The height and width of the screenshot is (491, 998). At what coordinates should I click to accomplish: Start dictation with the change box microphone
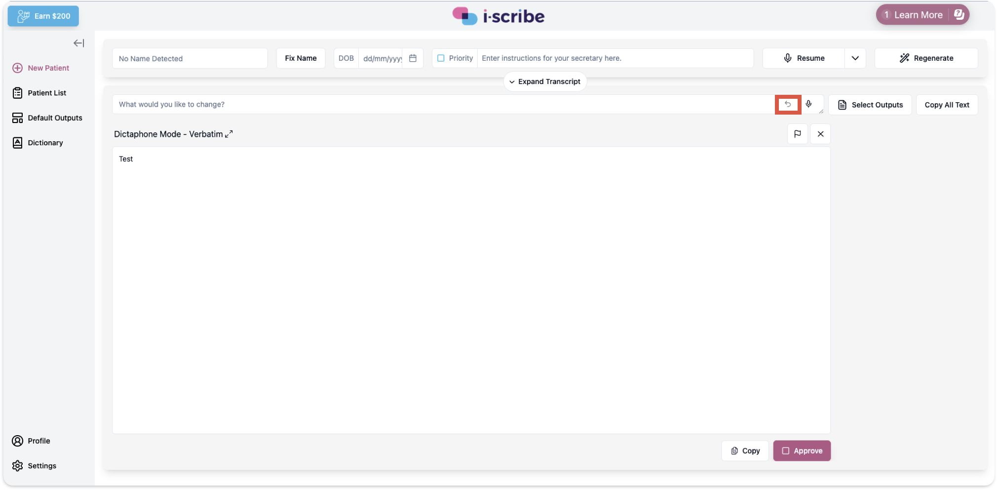808,104
